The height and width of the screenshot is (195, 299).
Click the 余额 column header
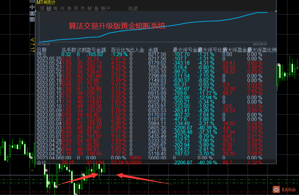coord(153,50)
